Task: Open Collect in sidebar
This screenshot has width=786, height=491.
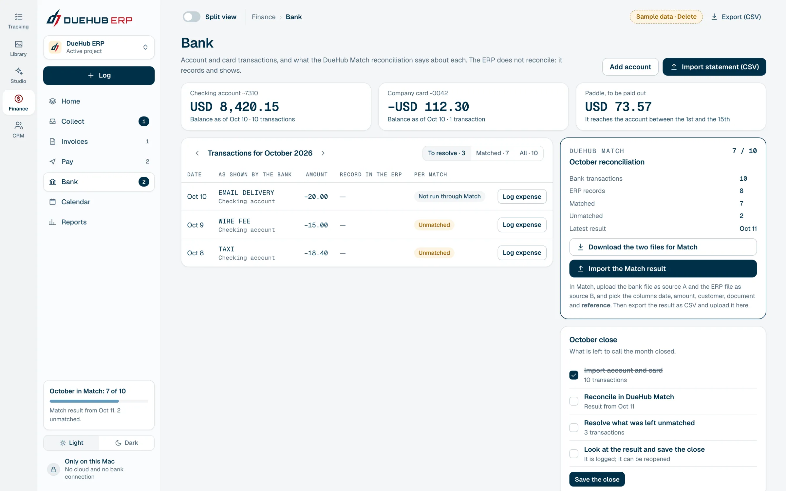Action: pos(99,121)
